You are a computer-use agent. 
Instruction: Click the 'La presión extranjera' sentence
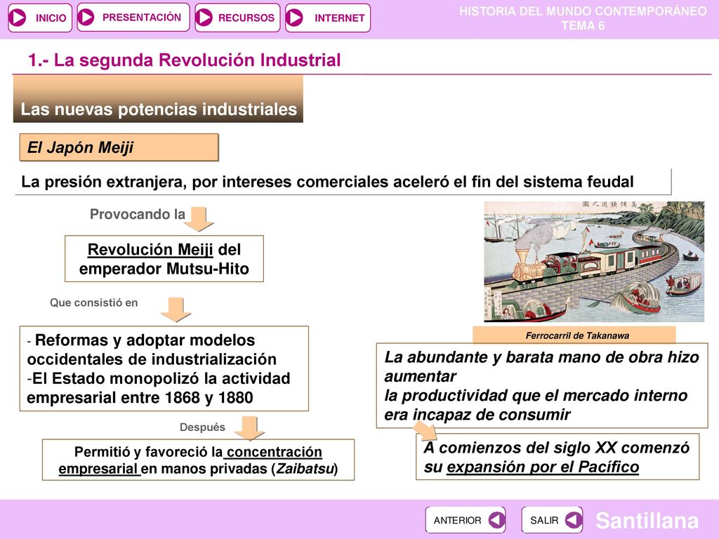(x=327, y=182)
